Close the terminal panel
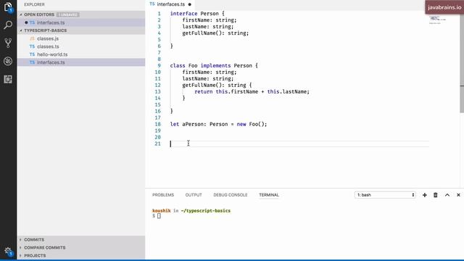 [458, 195]
